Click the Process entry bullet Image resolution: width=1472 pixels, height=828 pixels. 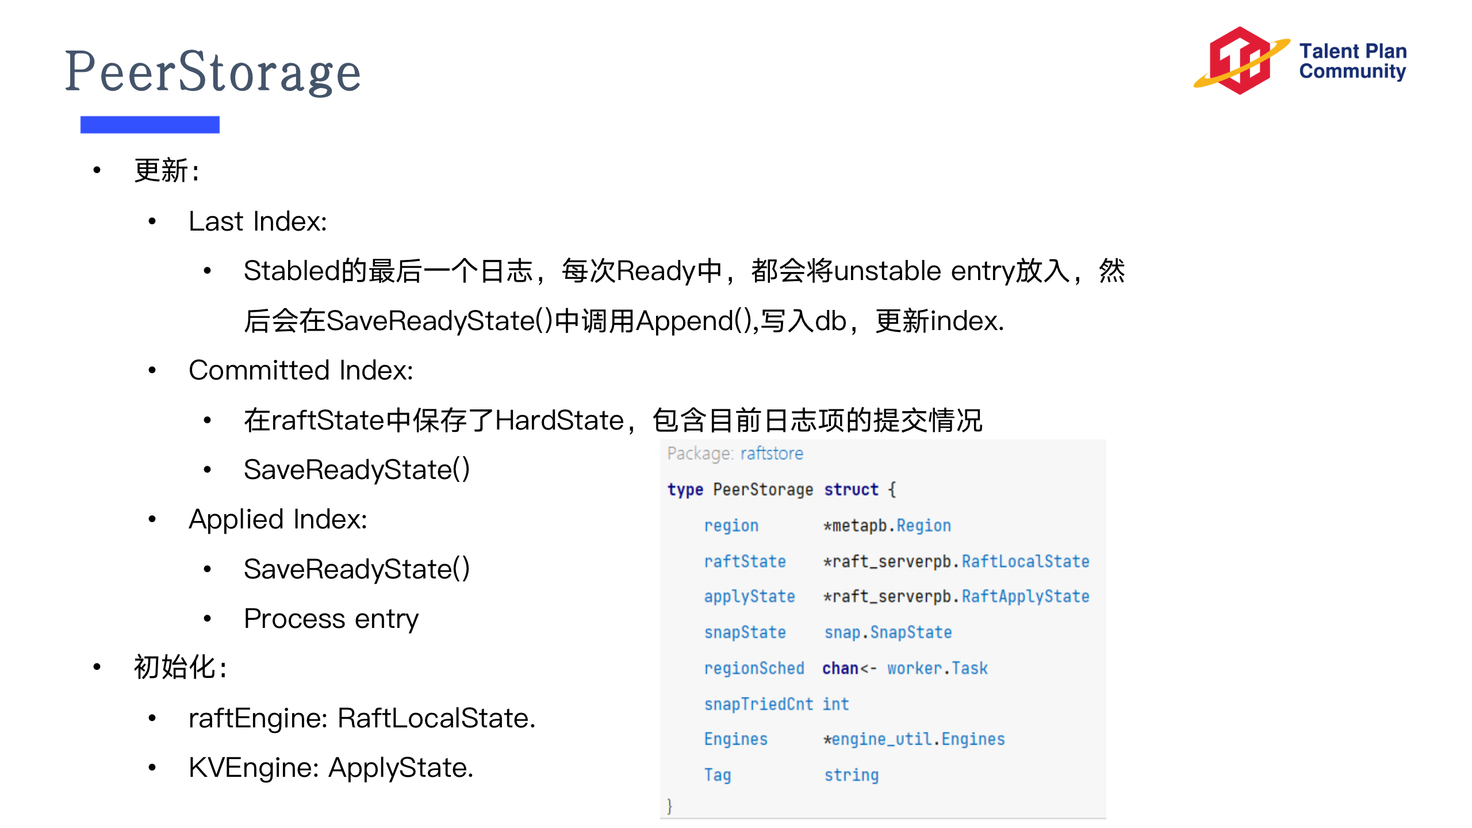point(331,619)
